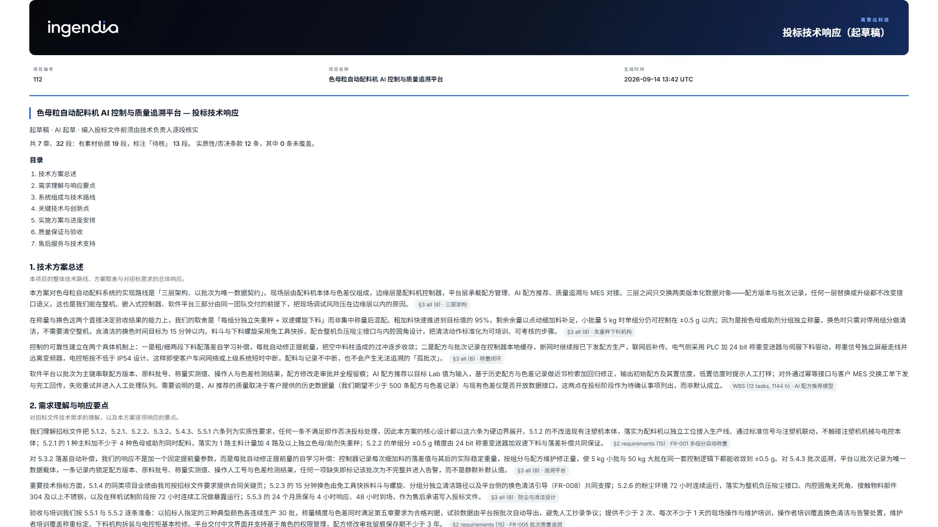This screenshot has height=527, width=938.
Task: Click the 投标技术响应（起草稿）header title
Action: [x=835, y=33]
